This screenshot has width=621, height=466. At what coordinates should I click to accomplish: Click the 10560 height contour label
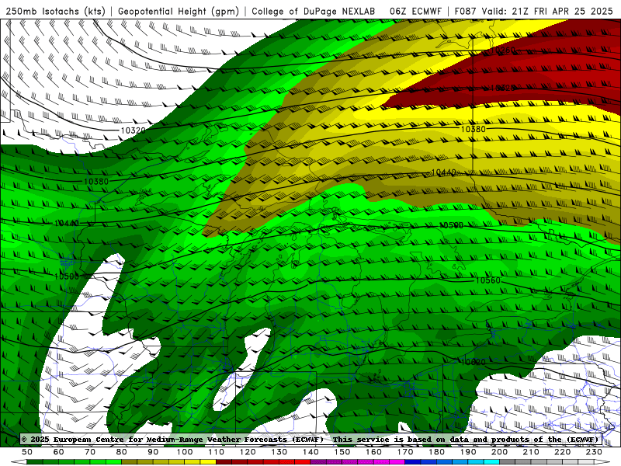[x=488, y=280]
